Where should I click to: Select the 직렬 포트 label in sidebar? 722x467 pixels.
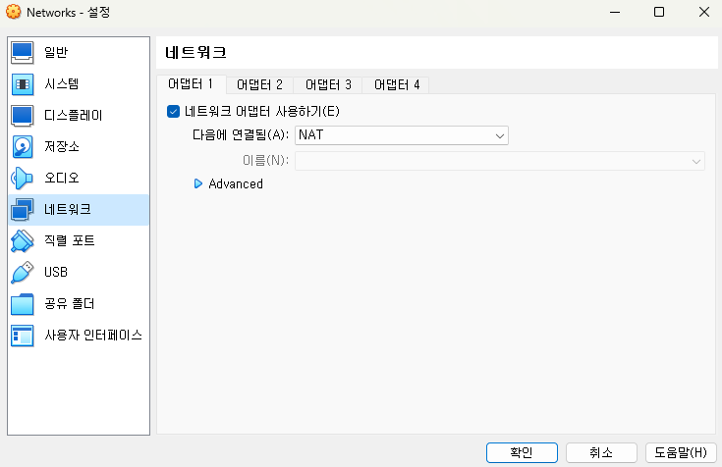click(70, 240)
